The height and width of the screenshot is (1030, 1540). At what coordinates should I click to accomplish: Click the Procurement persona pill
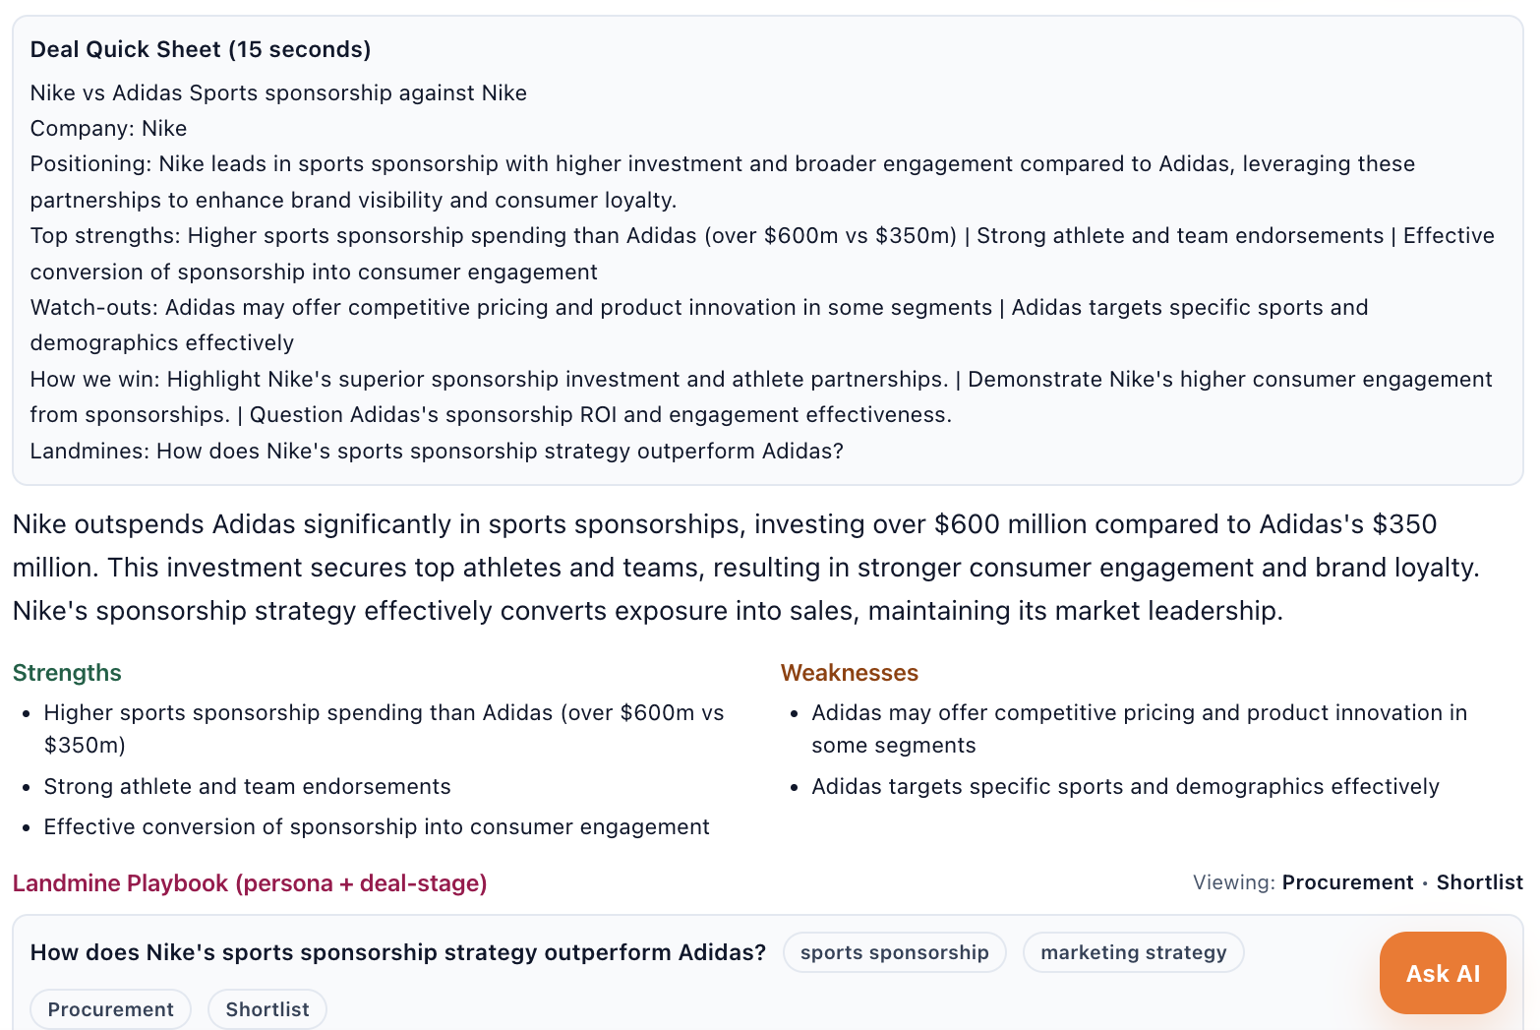click(109, 1008)
